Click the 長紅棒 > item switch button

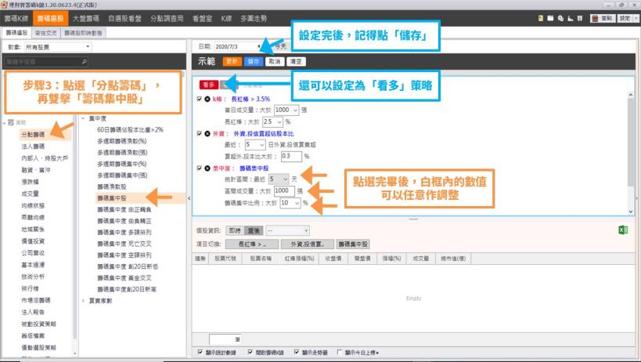(252, 244)
